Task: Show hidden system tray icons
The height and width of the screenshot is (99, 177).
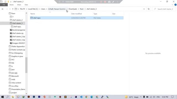Action: [141, 97]
